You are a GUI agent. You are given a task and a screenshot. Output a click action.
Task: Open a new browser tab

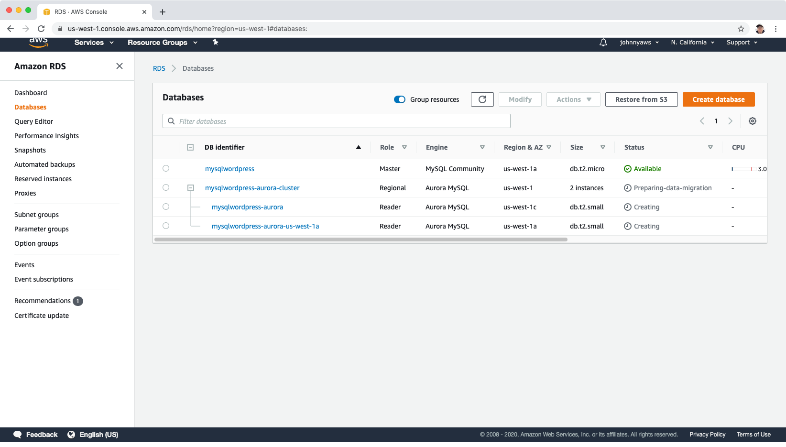click(x=163, y=12)
